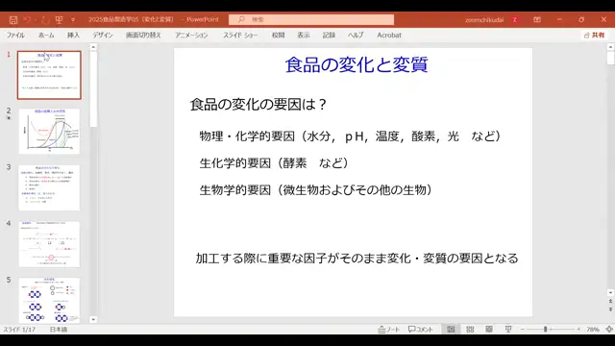Image resolution: width=615 pixels, height=346 pixels.
Task: Click thumbnail pane scroll down arrow
Action: coord(93,320)
